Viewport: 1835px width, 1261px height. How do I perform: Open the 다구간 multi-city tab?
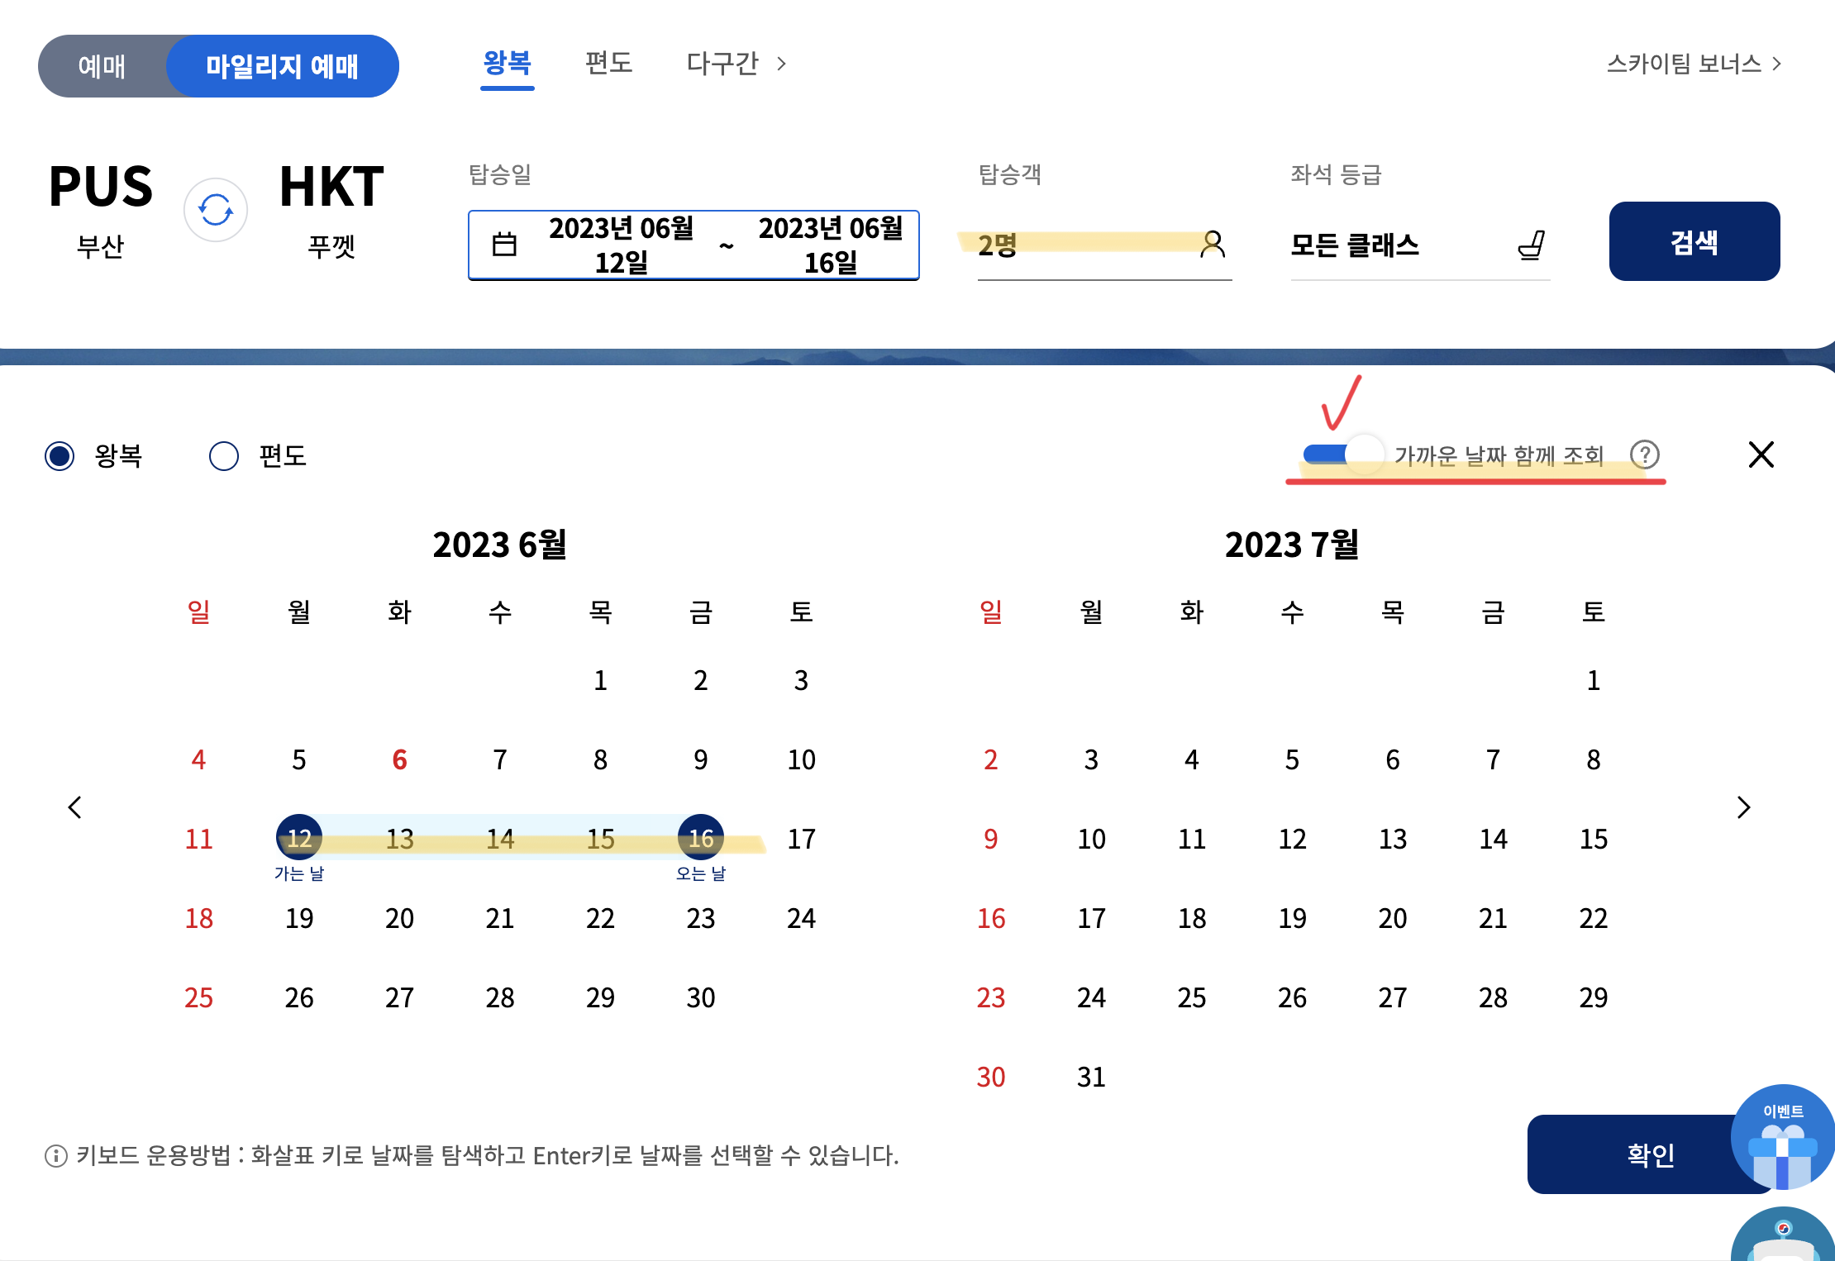(735, 64)
